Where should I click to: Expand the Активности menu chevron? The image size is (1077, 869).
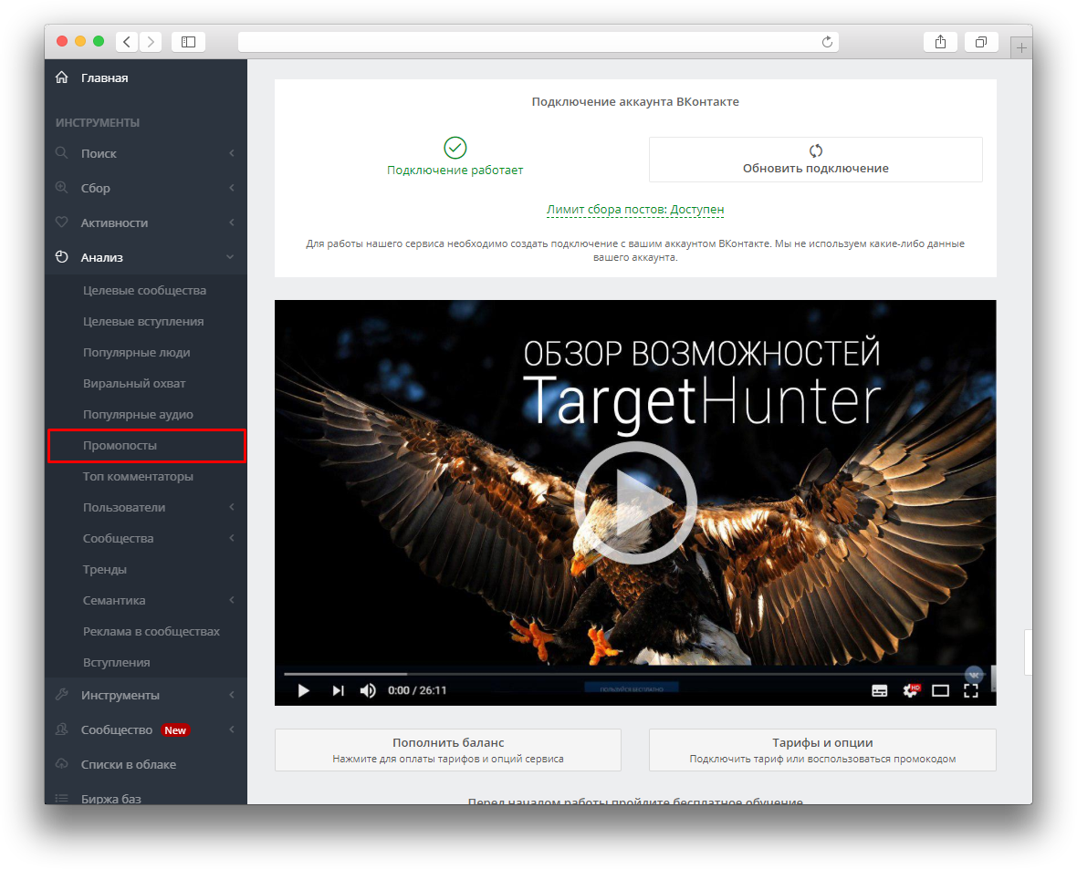[232, 222]
